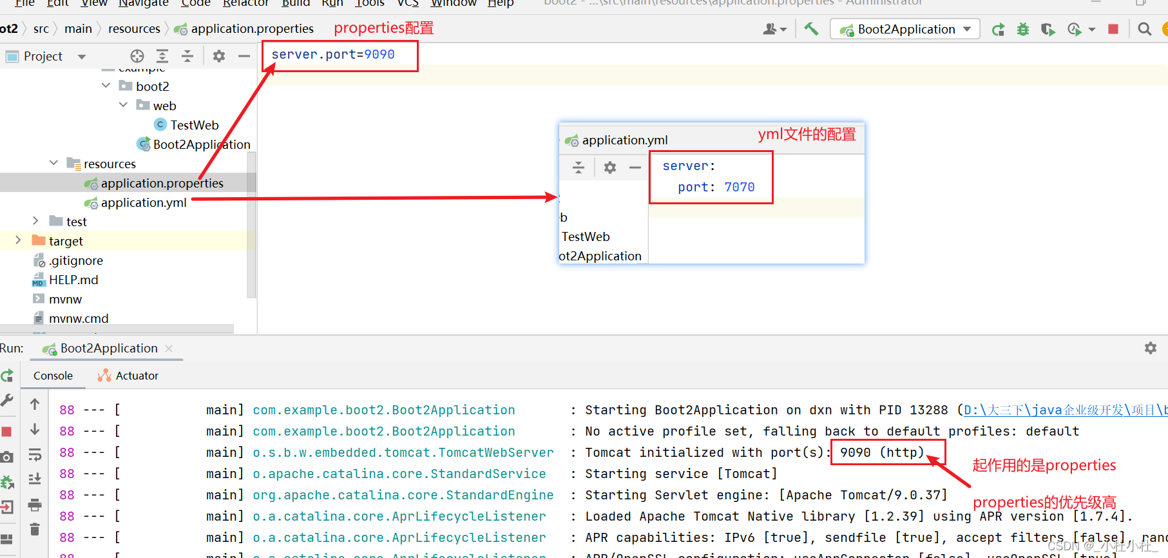Select application.properties in project tree

pyautogui.click(x=154, y=183)
